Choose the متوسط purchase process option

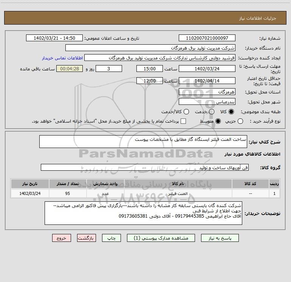218,121
